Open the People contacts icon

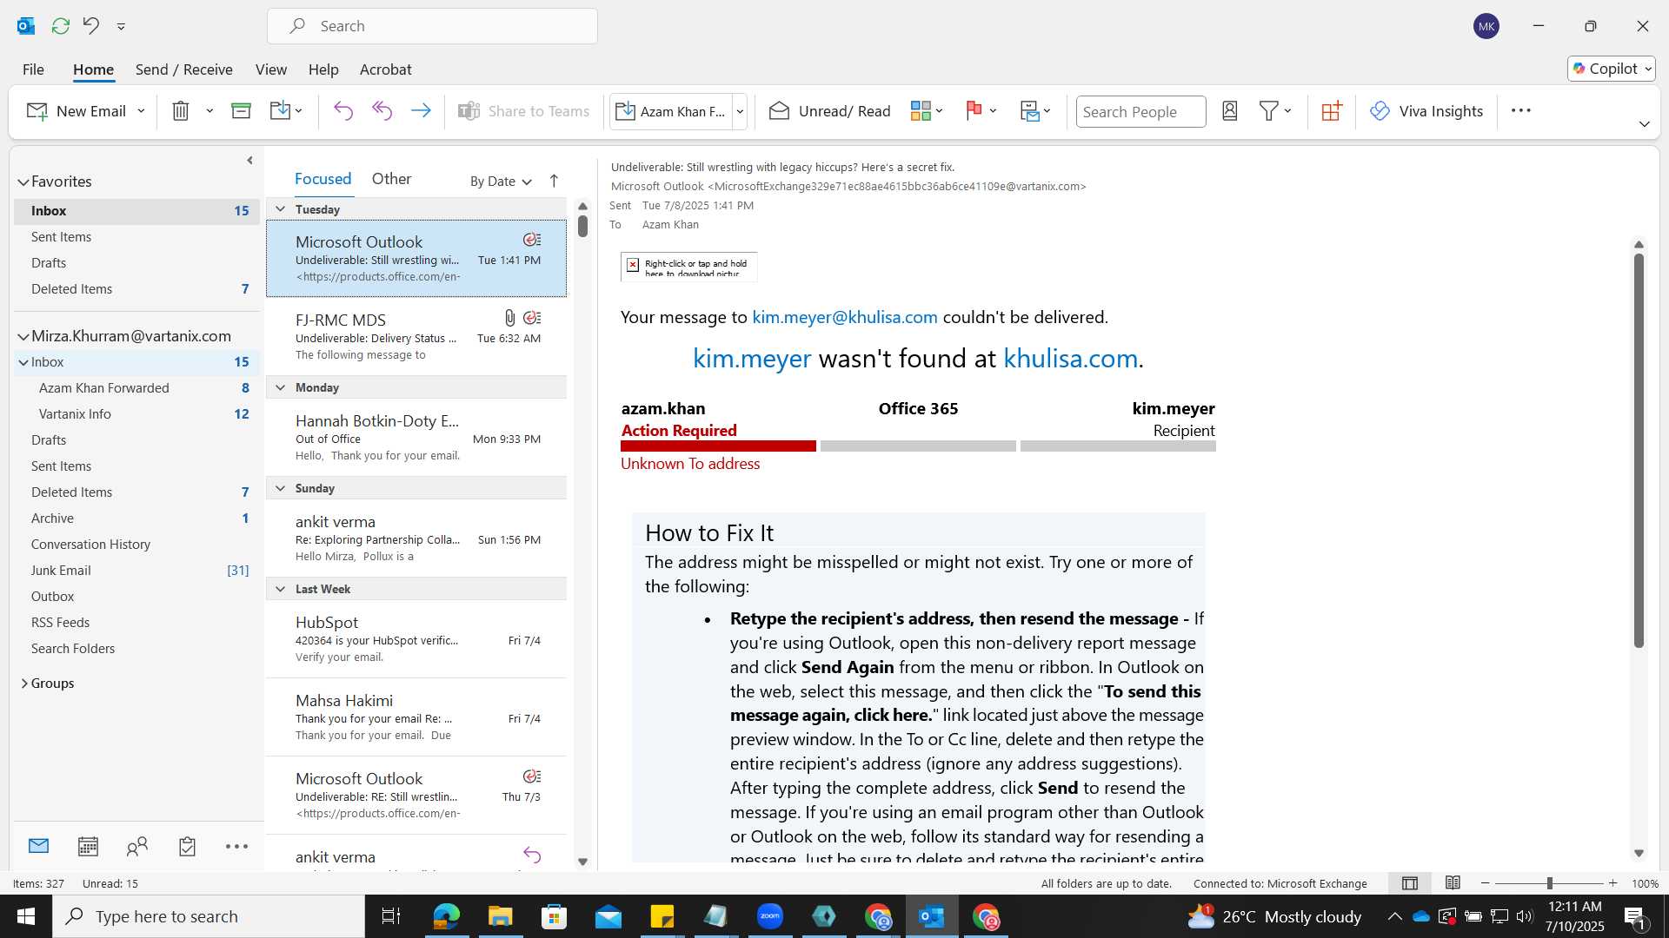pyautogui.click(x=137, y=846)
